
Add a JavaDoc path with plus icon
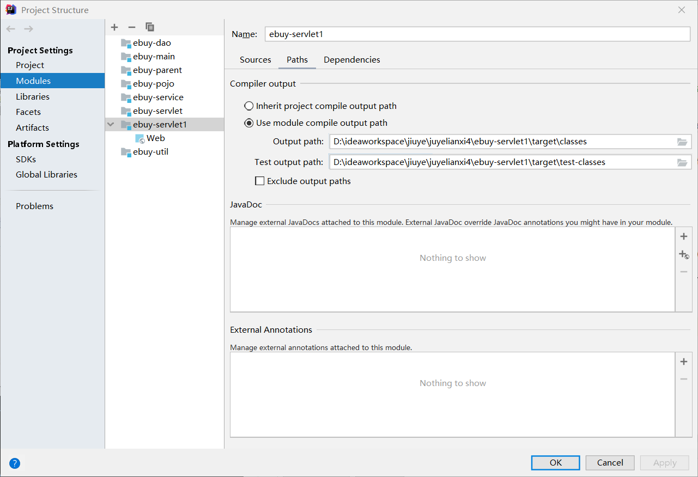click(684, 236)
